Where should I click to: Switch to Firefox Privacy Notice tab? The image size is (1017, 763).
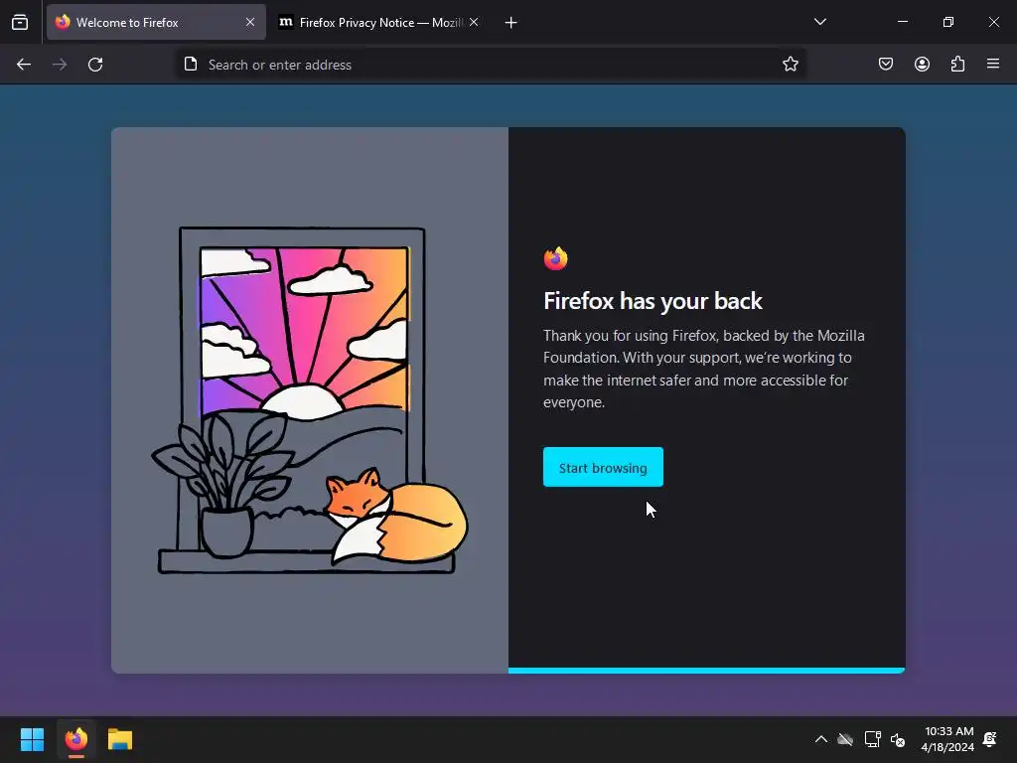coord(378,22)
